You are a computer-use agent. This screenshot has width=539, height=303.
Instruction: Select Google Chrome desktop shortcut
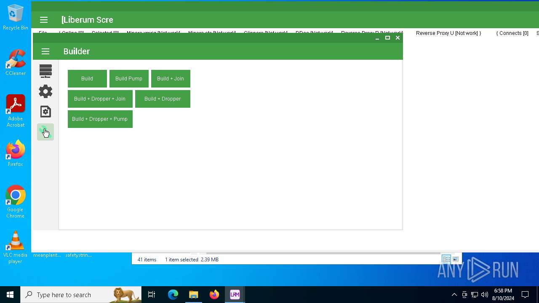tap(16, 202)
